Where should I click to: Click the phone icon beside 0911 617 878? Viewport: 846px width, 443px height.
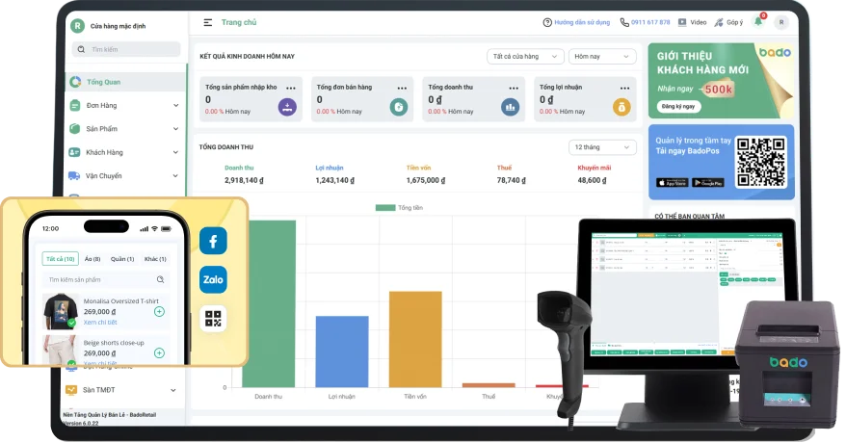[624, 23]
